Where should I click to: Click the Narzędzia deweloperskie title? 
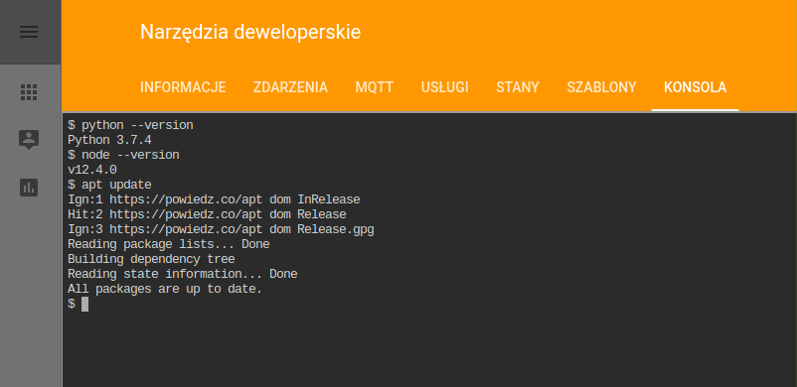point(250,32)
